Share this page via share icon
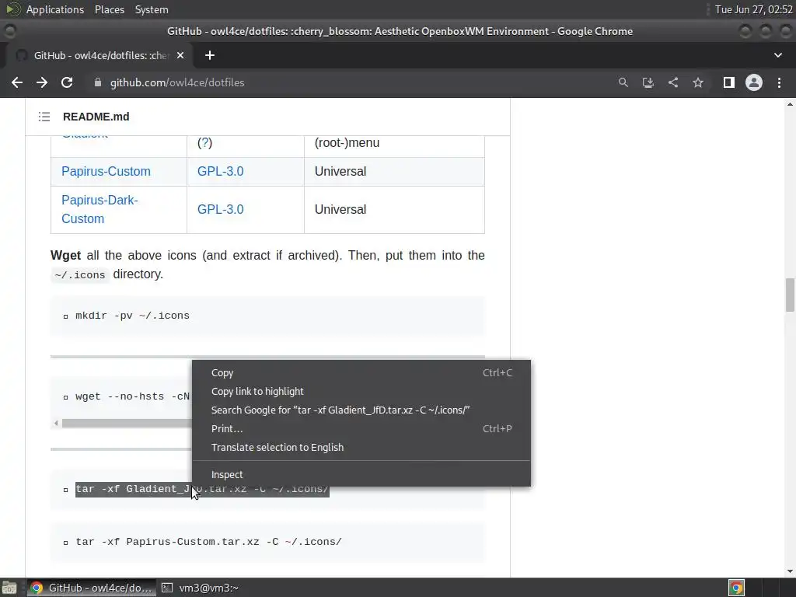Image resolution: width=796 pixels, height=597 pixels. [x=673, y=82]
